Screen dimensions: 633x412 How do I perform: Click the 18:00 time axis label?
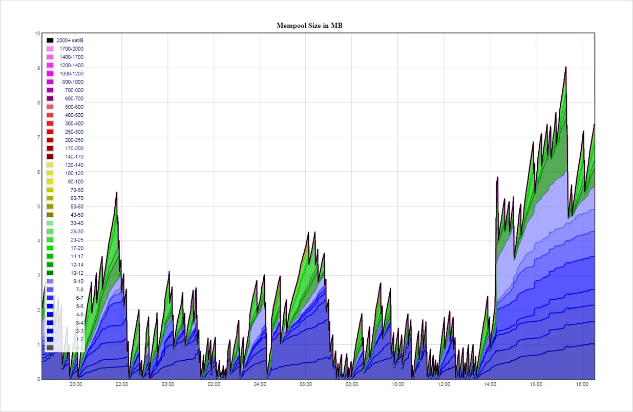(x=582, y=384)
